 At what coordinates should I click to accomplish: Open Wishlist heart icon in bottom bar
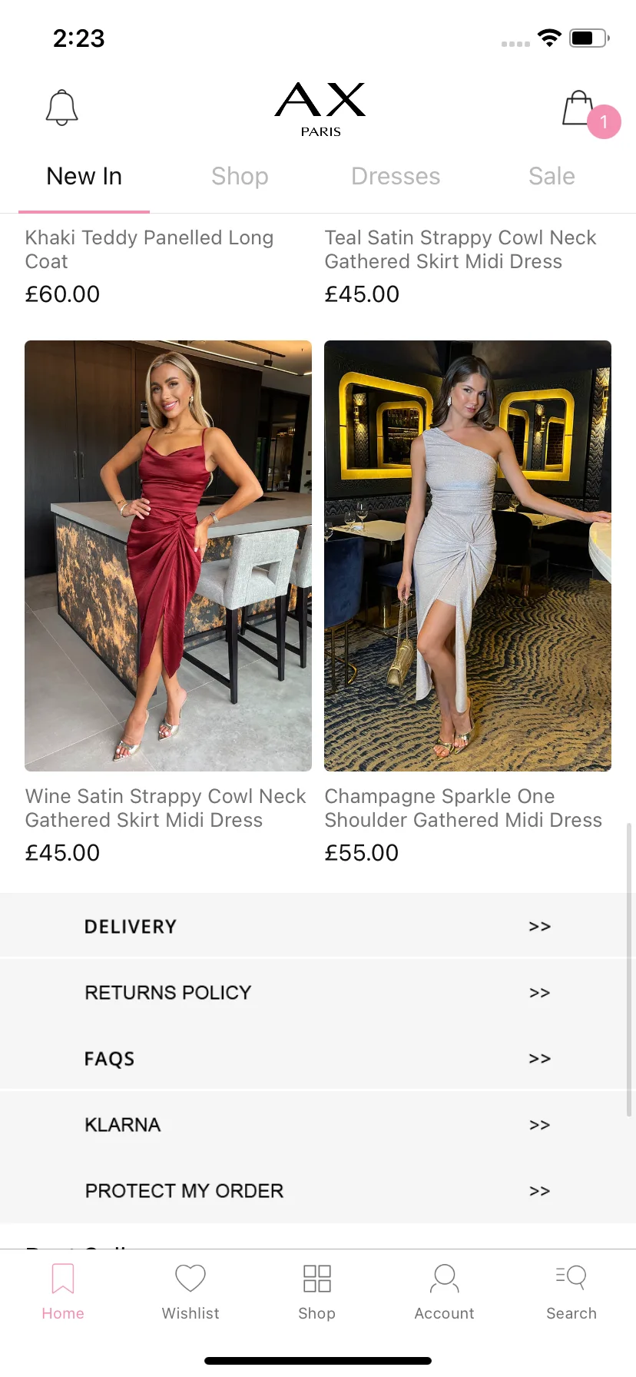coord(190,1279)
